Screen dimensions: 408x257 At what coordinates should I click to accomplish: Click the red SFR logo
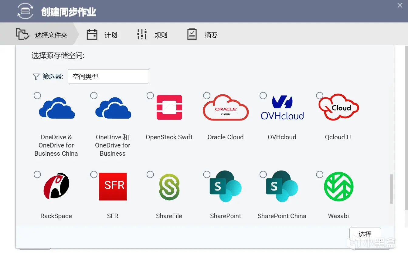(113, 186)
